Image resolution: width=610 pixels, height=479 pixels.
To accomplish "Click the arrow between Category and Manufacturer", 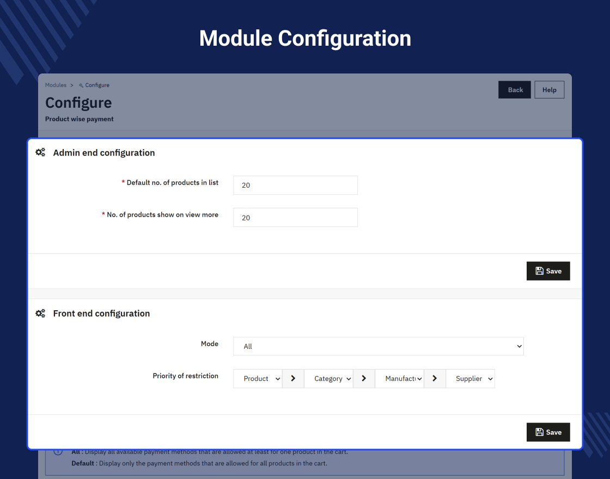I will (364, 378).
